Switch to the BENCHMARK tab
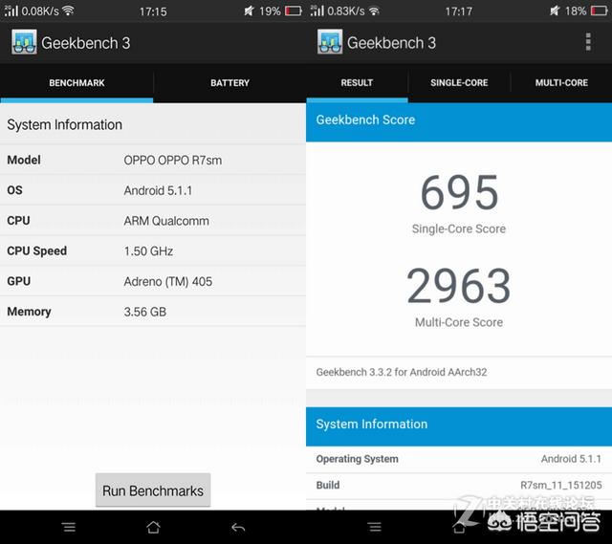The width and height of the screenshot is (612, 544). point(76,83)
